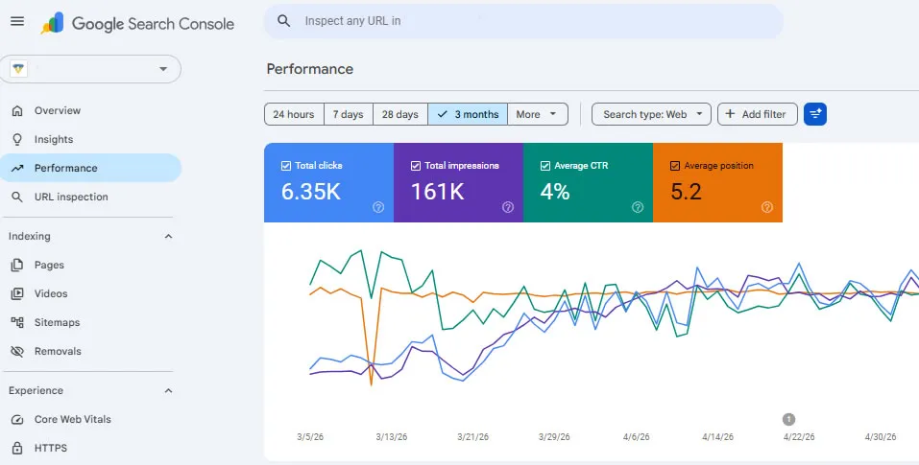Click the URL inspection magnifier icon

17,197
